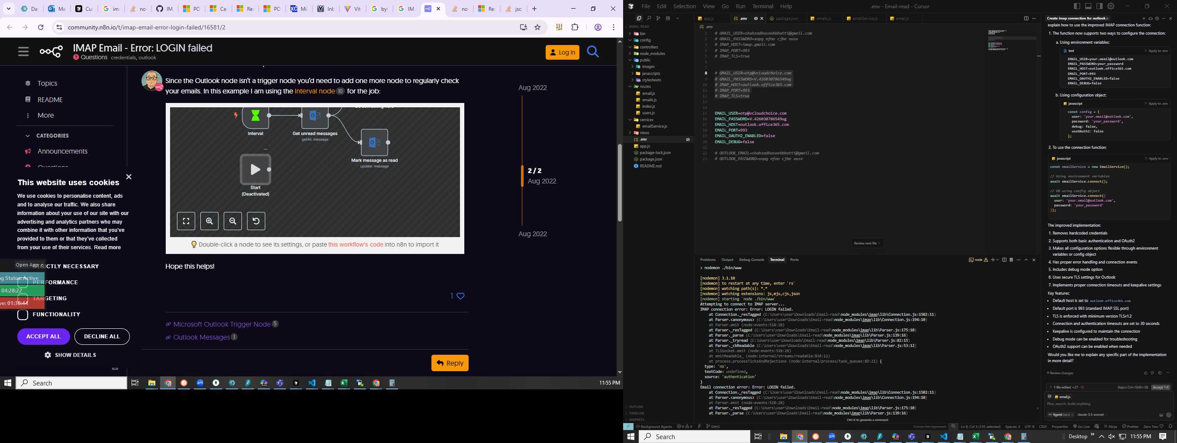Click the muted volume icon in the system tray
This screenshot has height=443, width=1177.
click(x=1112, y=437)
